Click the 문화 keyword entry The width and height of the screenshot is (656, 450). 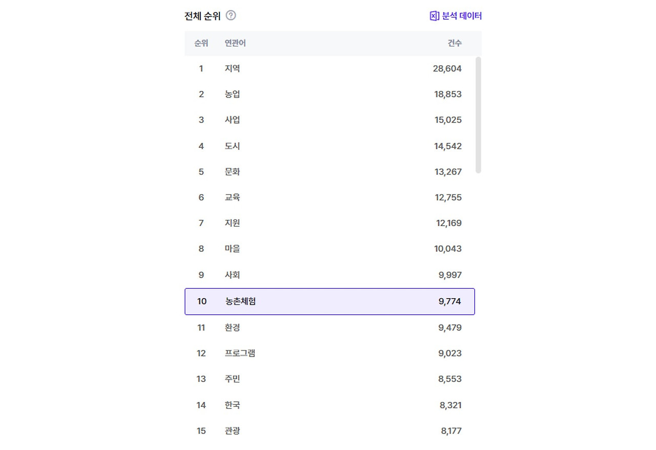tap(232, 172)
